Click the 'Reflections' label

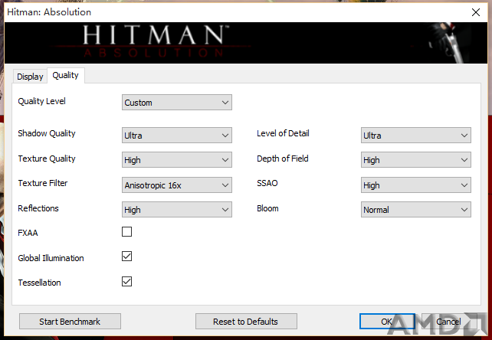38,208
